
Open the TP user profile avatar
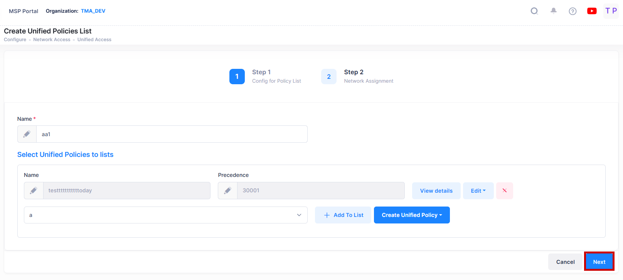click(x=611, y=11)
